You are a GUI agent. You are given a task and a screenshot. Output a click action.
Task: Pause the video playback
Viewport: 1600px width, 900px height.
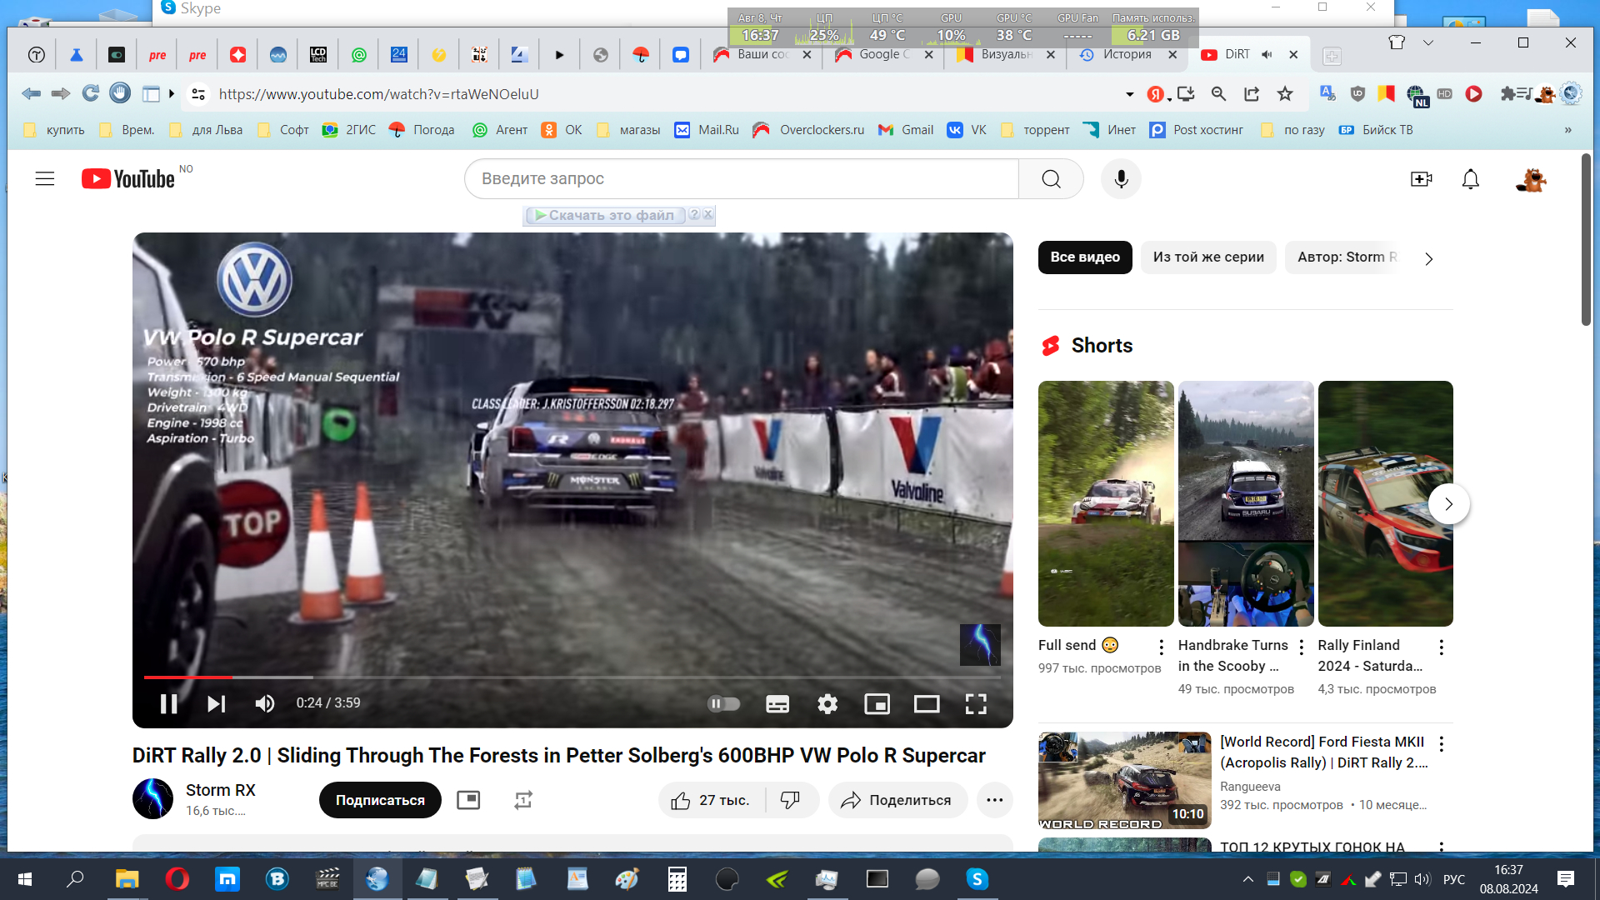pos(168,704)
